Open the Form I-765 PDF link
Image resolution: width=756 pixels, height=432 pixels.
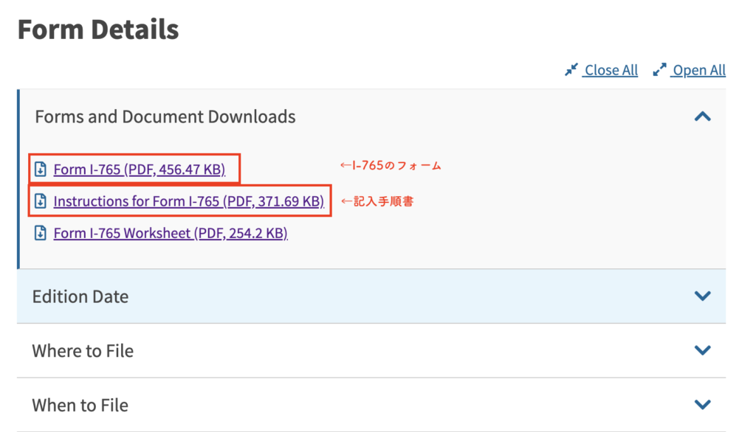tap(139, 170)
